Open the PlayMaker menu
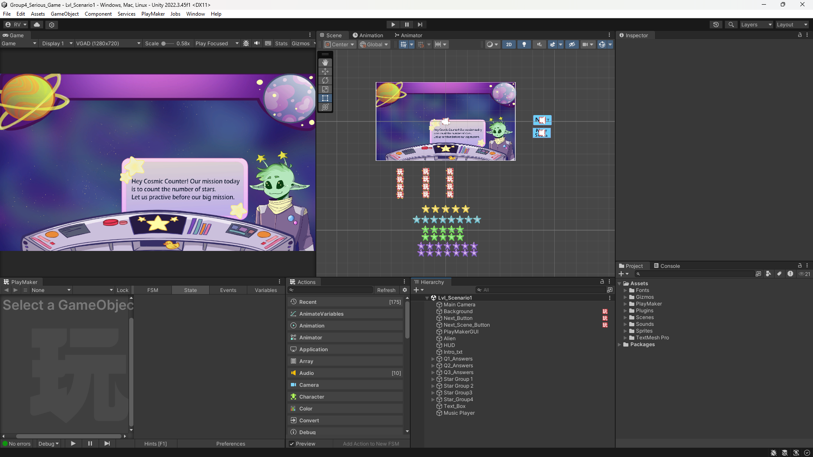 point(153,14)
